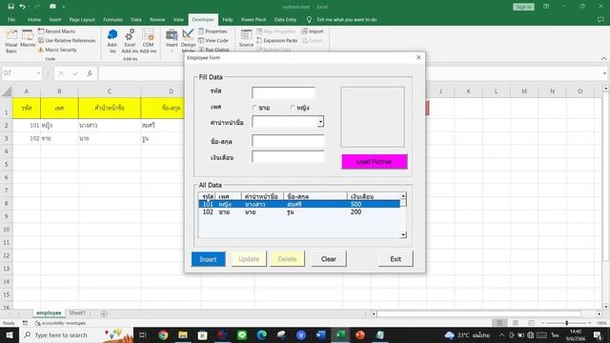Image resolution: width=610 pixels, height=343 pixels.
Task: Save the workbook from quick access toolbar
Action: (10, 7)
